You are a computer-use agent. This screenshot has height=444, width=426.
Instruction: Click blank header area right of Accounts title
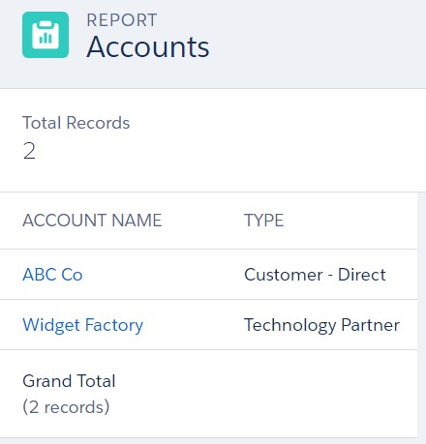pos(317,45)
